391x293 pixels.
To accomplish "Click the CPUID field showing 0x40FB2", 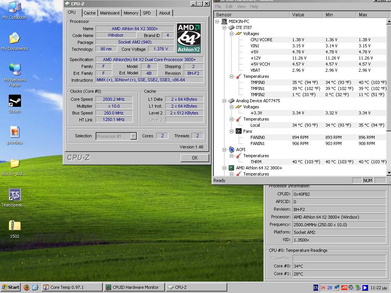I will click(x=339, y=194).
